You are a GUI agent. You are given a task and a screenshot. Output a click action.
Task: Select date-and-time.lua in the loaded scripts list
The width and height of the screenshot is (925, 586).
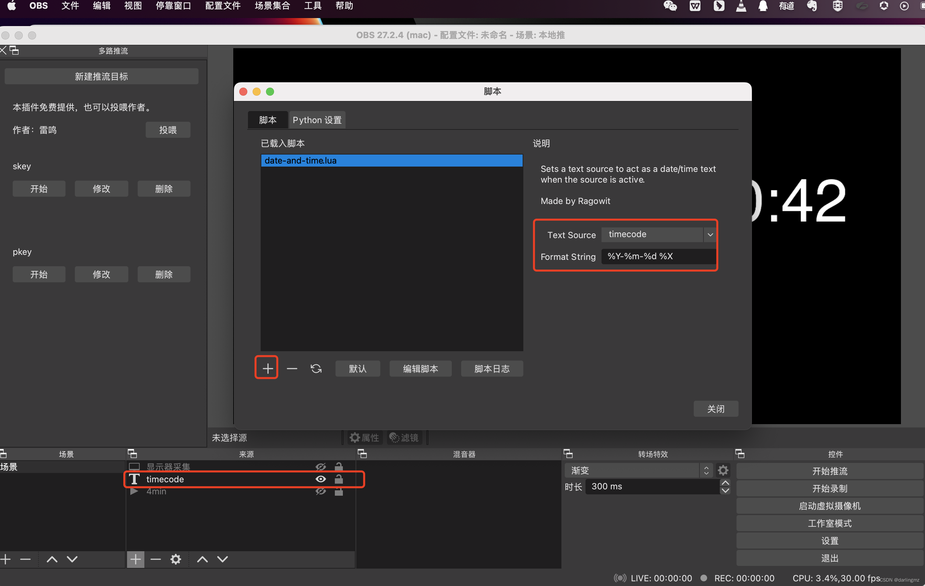pos(391,160)
